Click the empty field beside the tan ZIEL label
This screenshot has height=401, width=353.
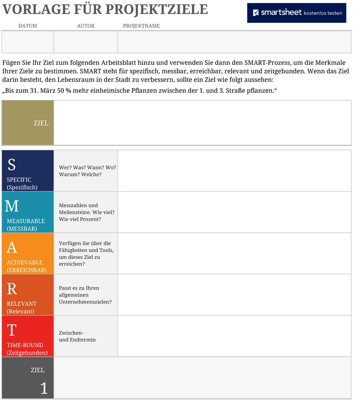click(x=203, y=123)
